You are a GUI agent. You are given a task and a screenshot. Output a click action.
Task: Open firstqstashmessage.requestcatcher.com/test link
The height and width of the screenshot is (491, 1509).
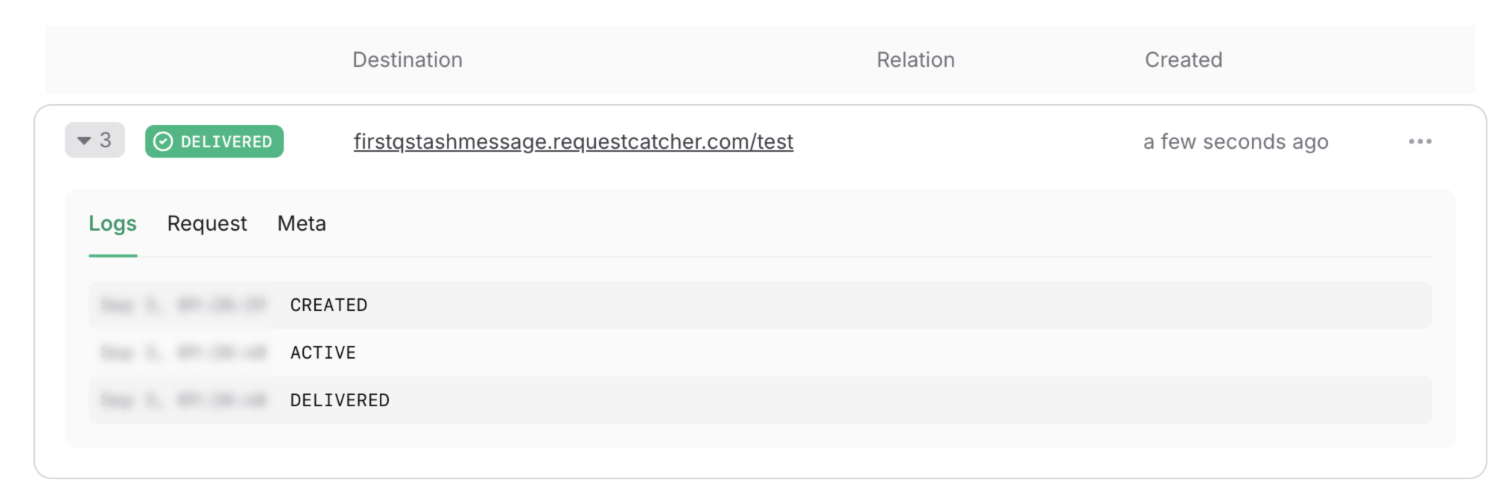[x=574, y=141]
